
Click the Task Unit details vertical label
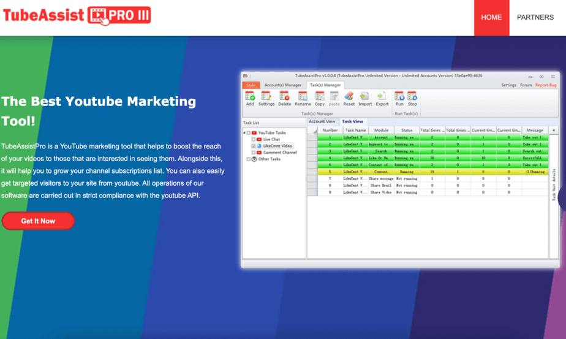[554, 185]
